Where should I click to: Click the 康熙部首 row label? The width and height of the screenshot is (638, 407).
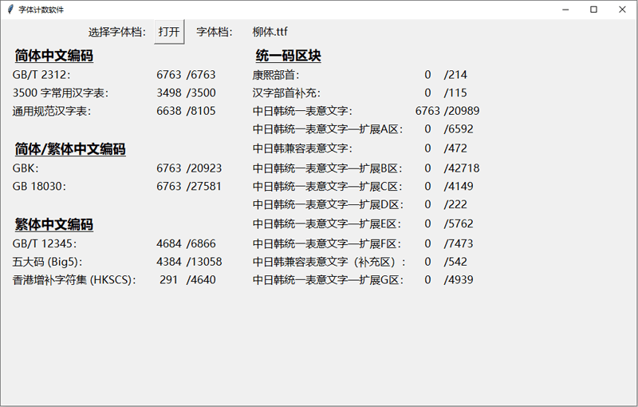[x=276, y=74]
